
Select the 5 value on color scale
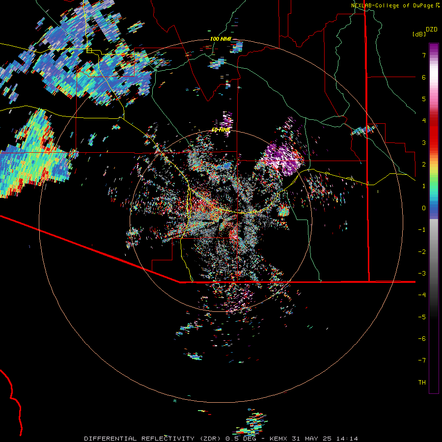tap(424, 99)
